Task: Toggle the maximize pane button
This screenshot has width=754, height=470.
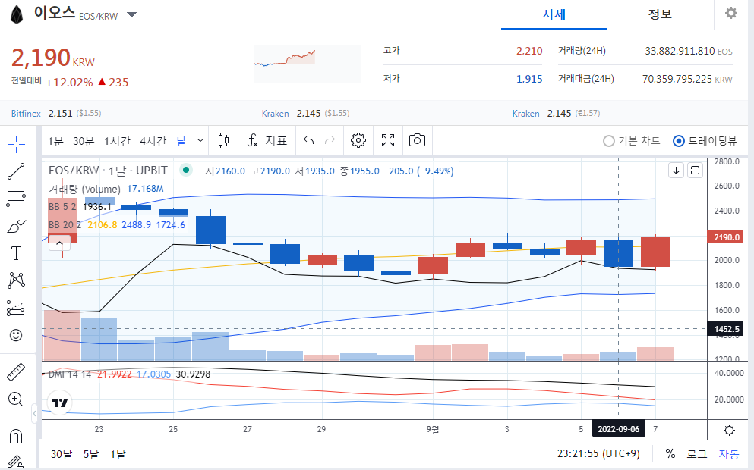Action: 695,171
